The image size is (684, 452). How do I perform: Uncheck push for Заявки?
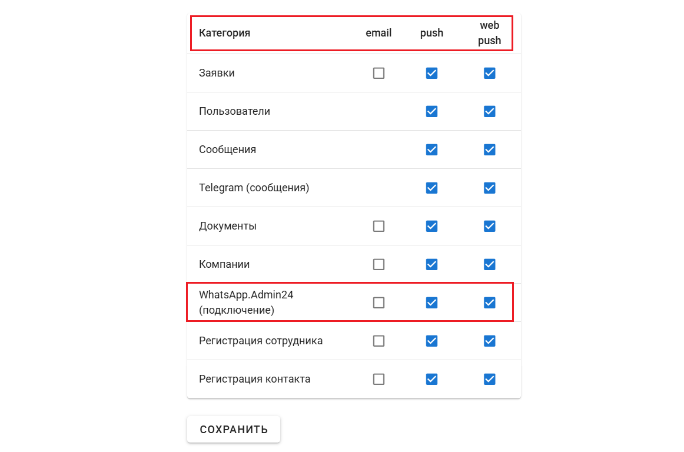(x=431, y=73)
